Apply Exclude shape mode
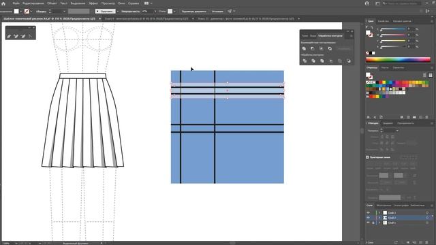 click(330, 48)
